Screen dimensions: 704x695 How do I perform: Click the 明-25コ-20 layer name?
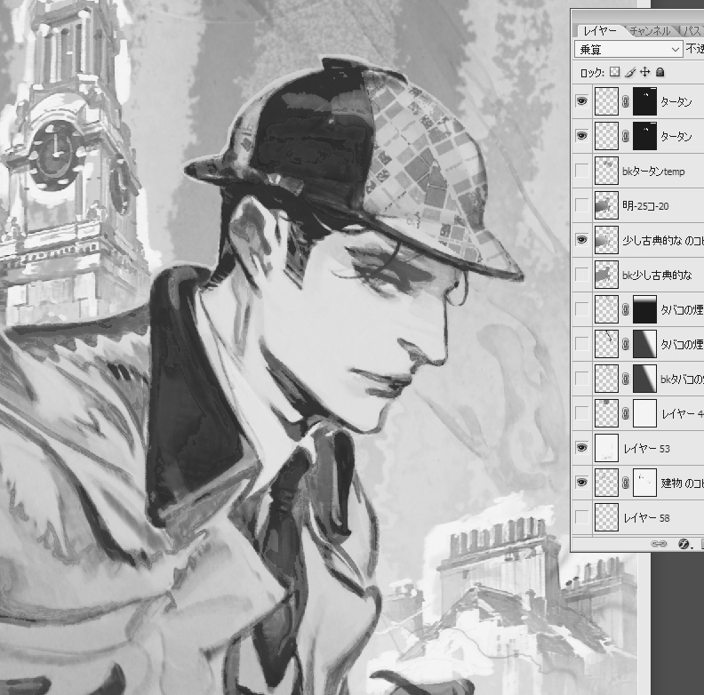645,205
